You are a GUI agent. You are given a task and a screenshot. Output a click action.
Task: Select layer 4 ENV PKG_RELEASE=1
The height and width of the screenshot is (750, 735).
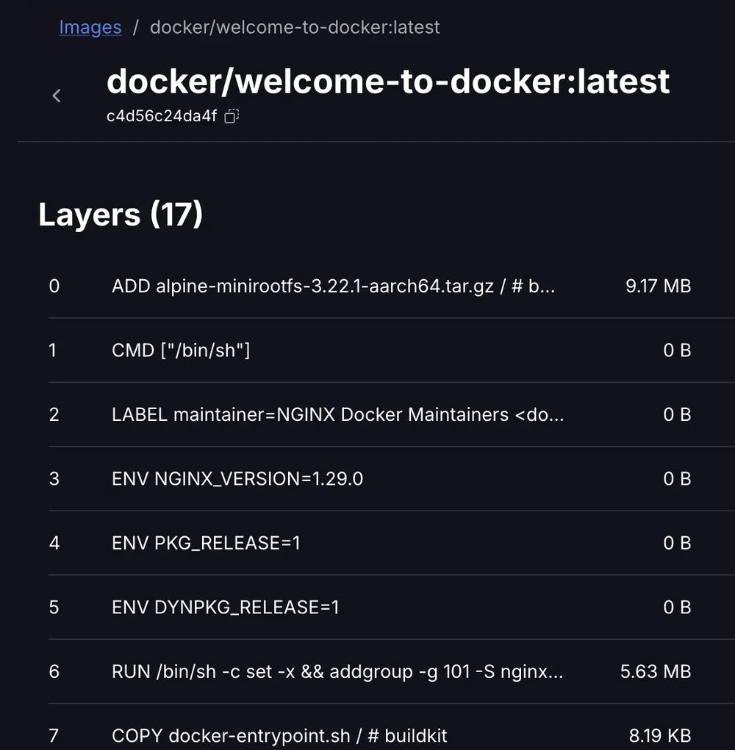tap(392, 543)
